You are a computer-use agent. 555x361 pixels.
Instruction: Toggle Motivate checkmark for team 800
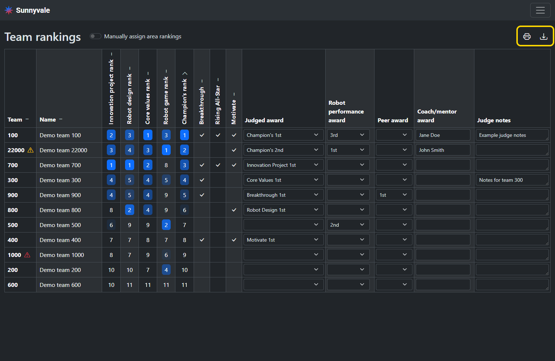[234, 210]
